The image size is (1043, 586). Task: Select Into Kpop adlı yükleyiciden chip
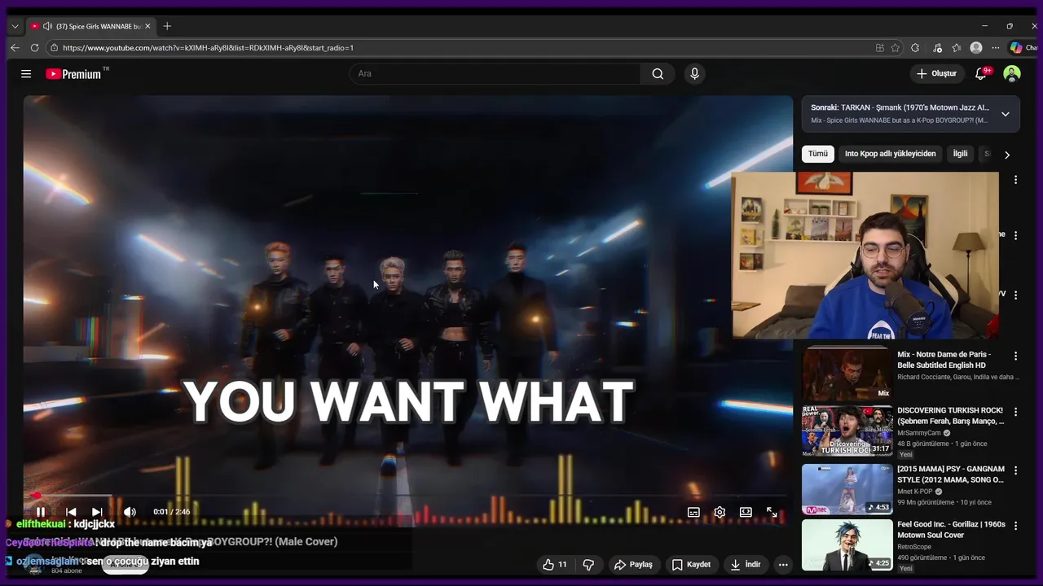[x=890, y=154]
